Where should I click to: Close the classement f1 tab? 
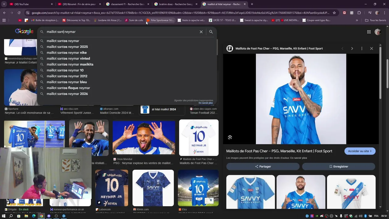(148, 4)
